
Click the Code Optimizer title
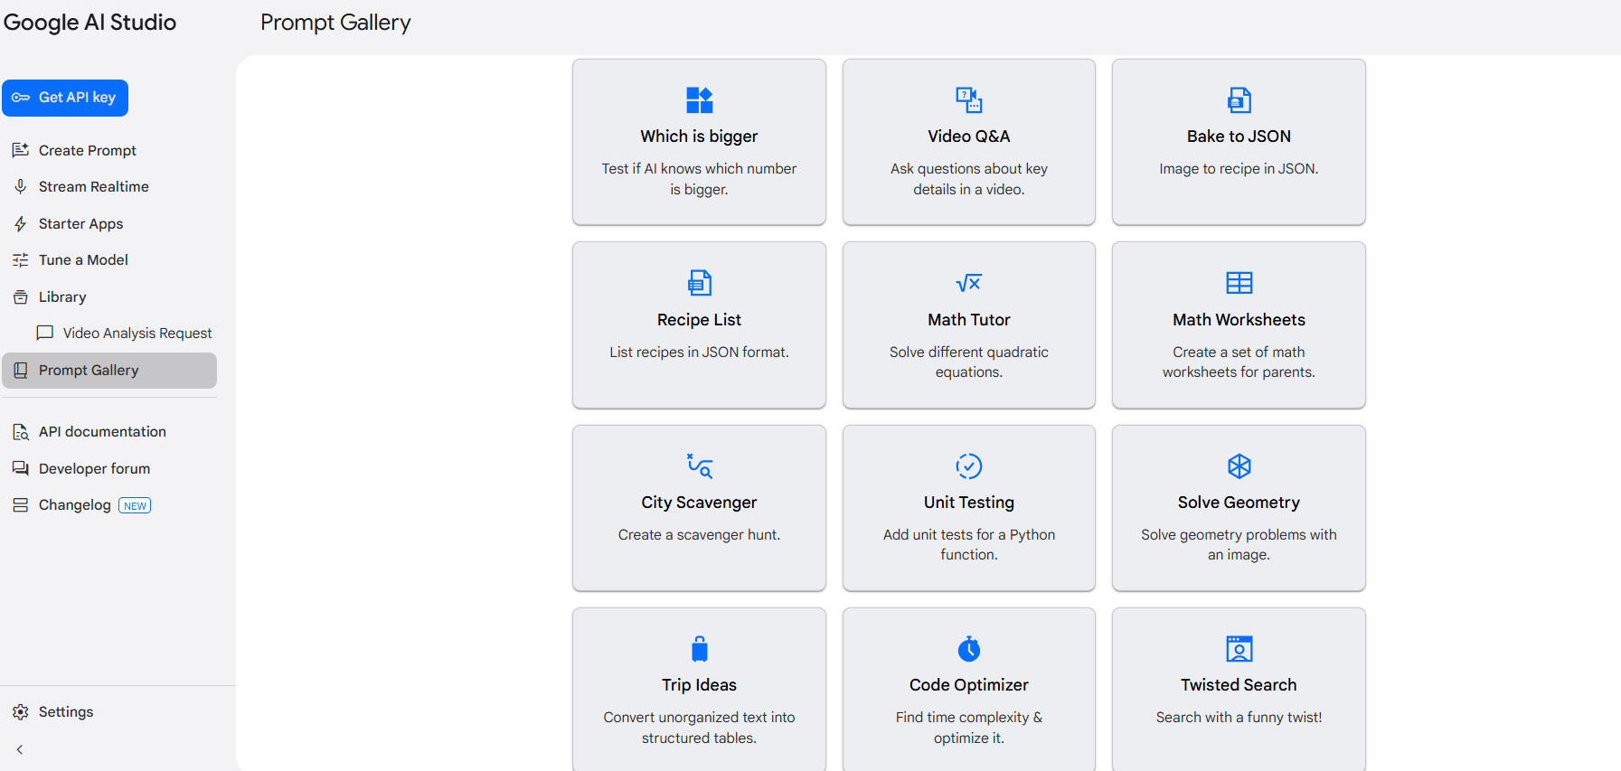(x=969, y=685)
